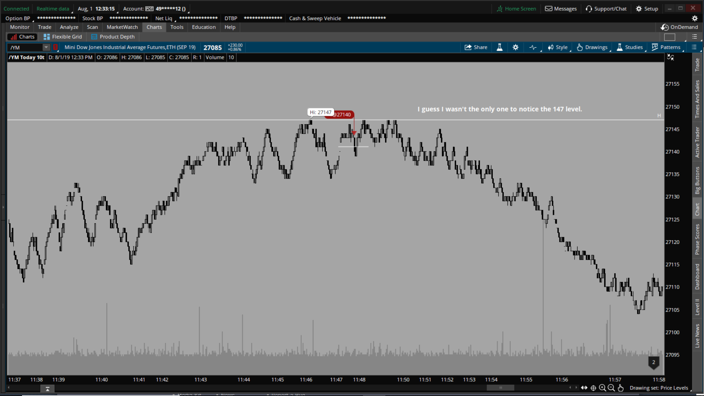
Task: Click the notification badge showing 2
Action: tap(654, 362)
